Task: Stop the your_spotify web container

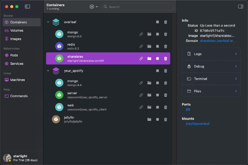Action: click(157, 107)
